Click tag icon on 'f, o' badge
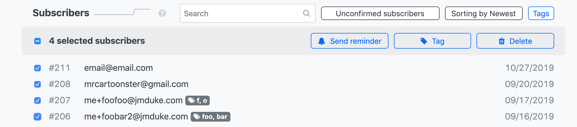This screenshot has width=577, height=127. [192, 101]
